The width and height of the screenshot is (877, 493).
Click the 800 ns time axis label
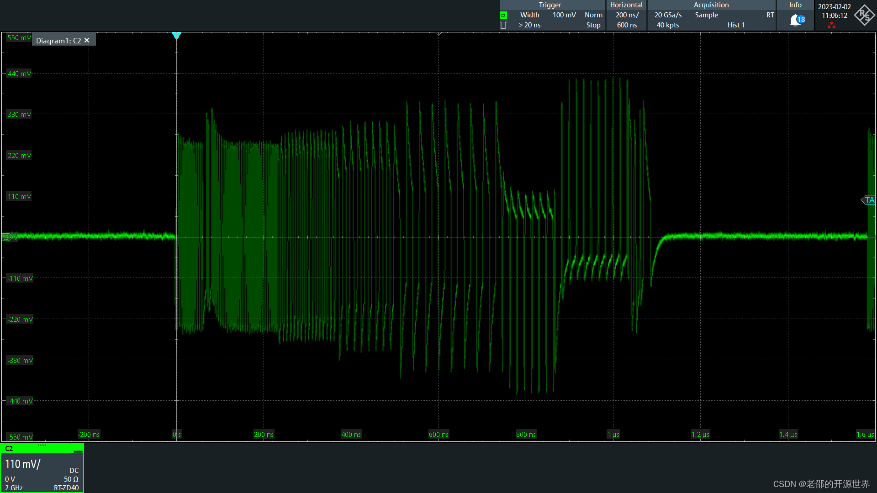[526, 435]
